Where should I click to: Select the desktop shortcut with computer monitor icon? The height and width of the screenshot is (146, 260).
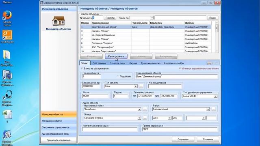tap(7, 78)
